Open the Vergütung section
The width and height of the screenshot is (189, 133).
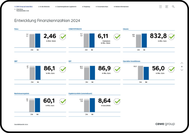click(86, 6)
